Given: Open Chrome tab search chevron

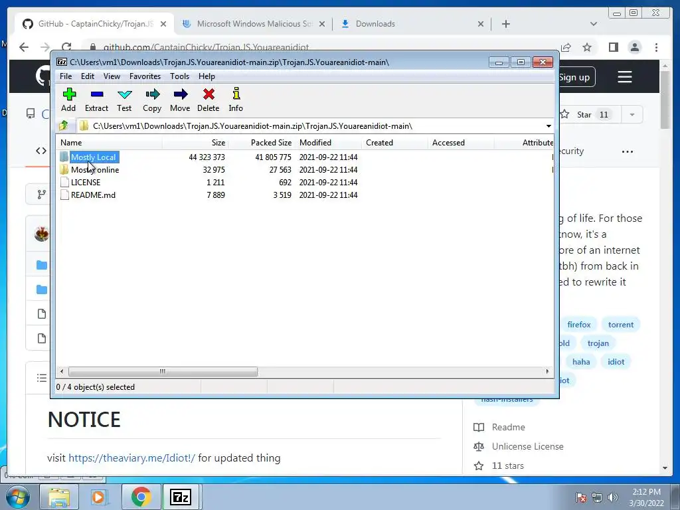Looking at the screenshot, I should pyautogui.click(x=594, y=25).
